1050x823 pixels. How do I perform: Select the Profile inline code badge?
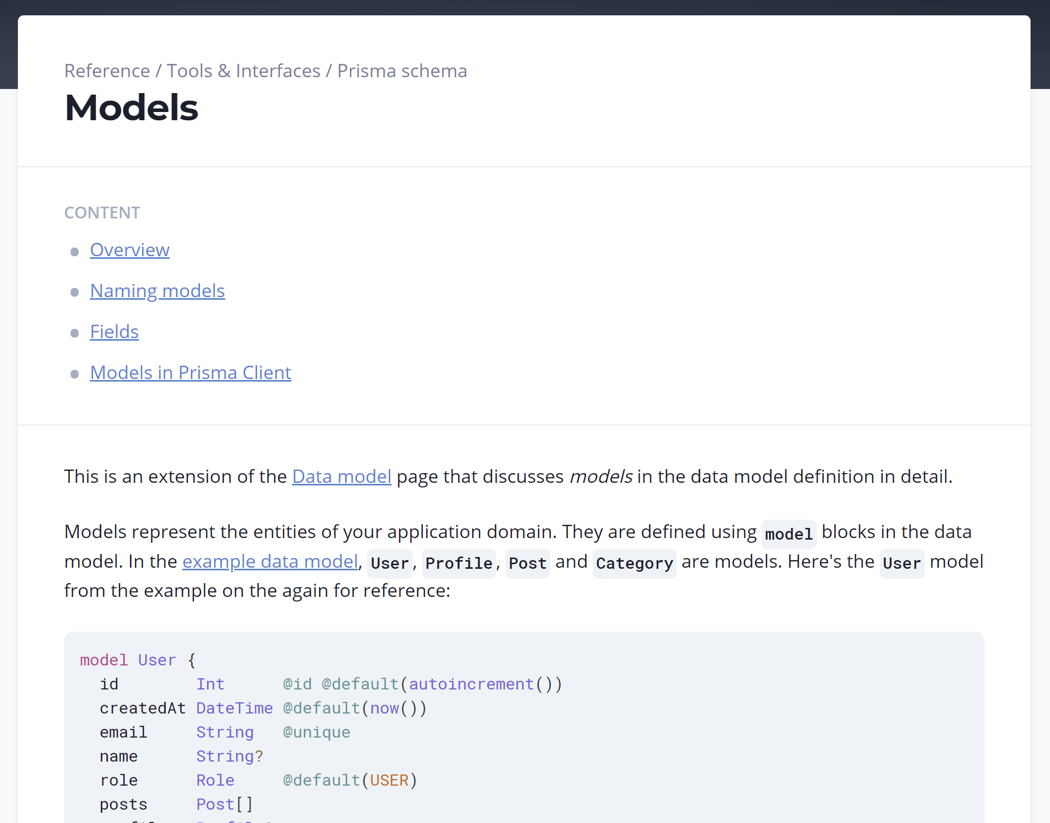(x=458, y=563)
